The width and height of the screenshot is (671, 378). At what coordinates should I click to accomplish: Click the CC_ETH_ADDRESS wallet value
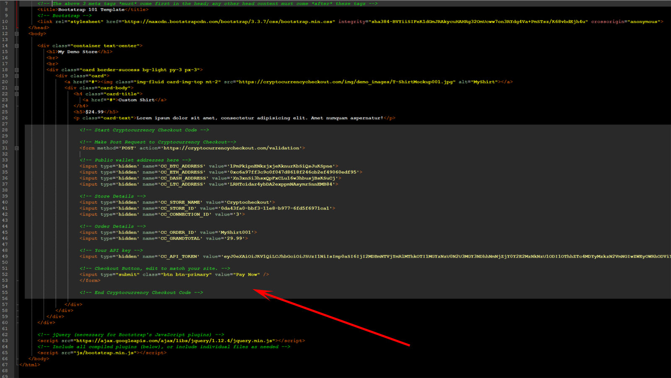point(294,172)
